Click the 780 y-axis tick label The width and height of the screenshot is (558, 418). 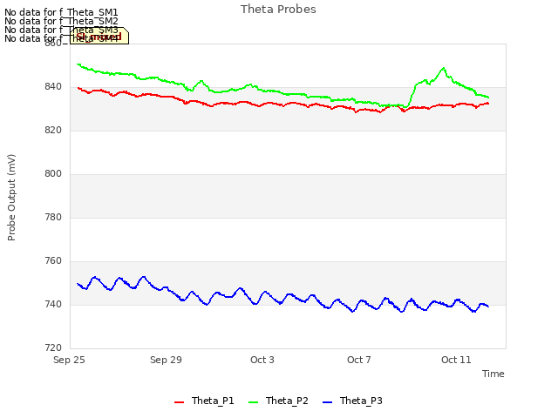53,217
